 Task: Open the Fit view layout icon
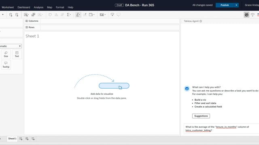(x=91, y=15)
